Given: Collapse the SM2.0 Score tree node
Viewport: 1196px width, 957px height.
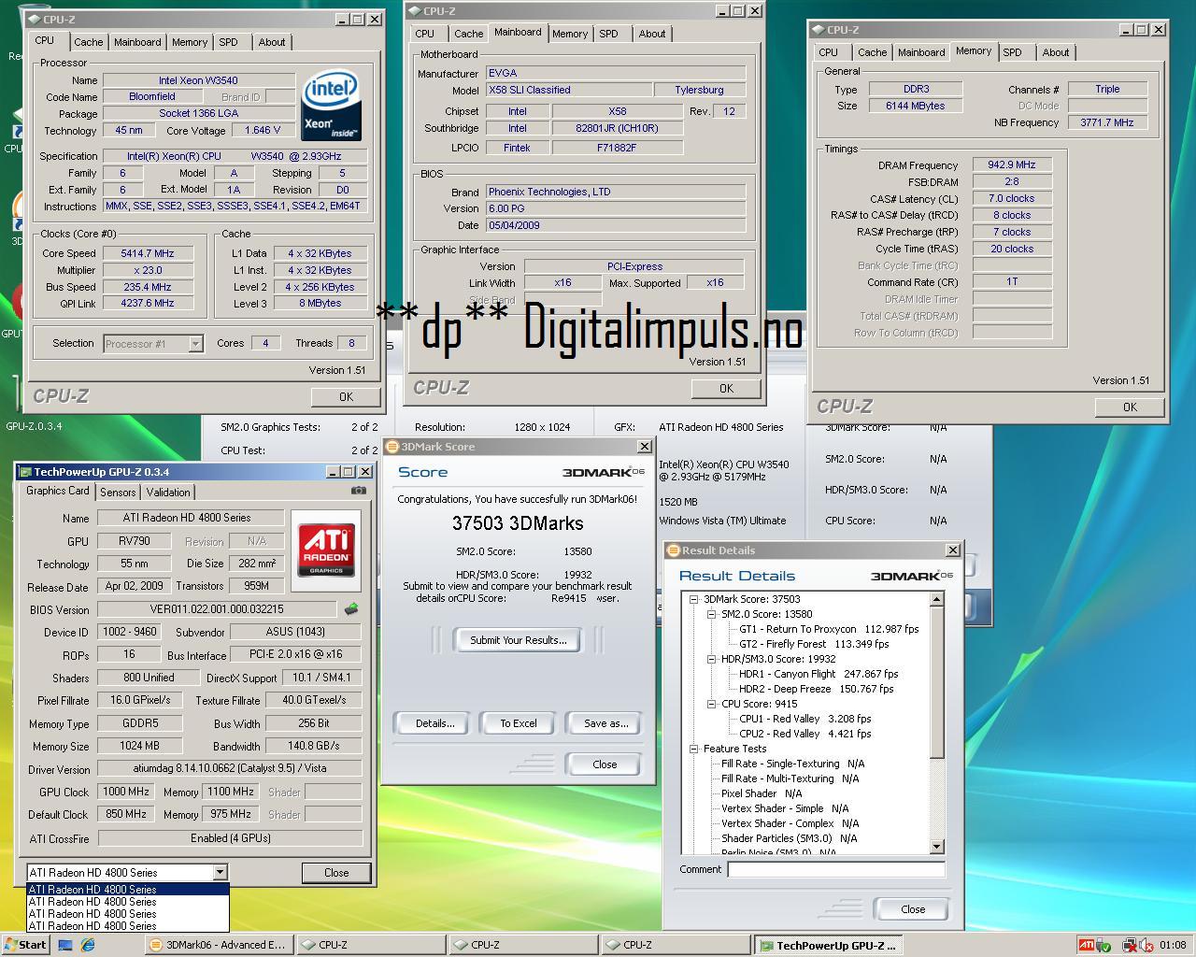Looking at the screenshot, I should tap(711, 614).
